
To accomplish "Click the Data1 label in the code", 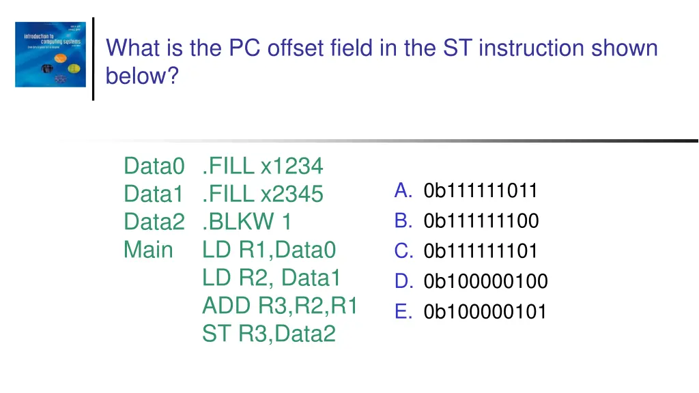I will click(154, 194).
